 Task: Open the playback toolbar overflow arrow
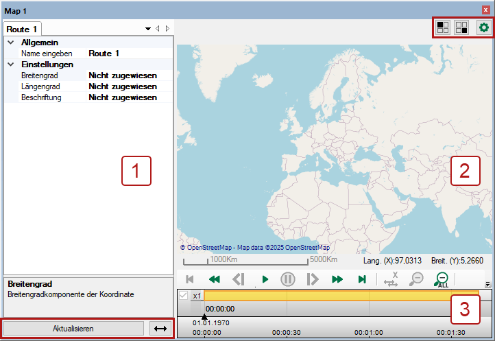click(487, 285)
